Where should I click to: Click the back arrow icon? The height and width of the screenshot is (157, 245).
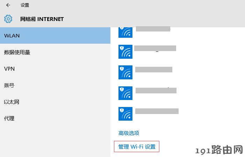pyautogui.click(x=8, y=5)
